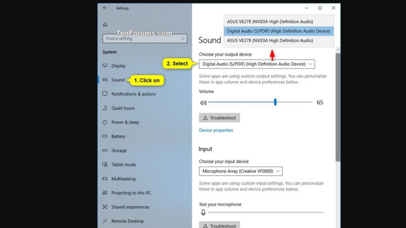Click the Battery icon in sidebar
This screenshot has height=228, width=406.
click(x=105, y=136)
